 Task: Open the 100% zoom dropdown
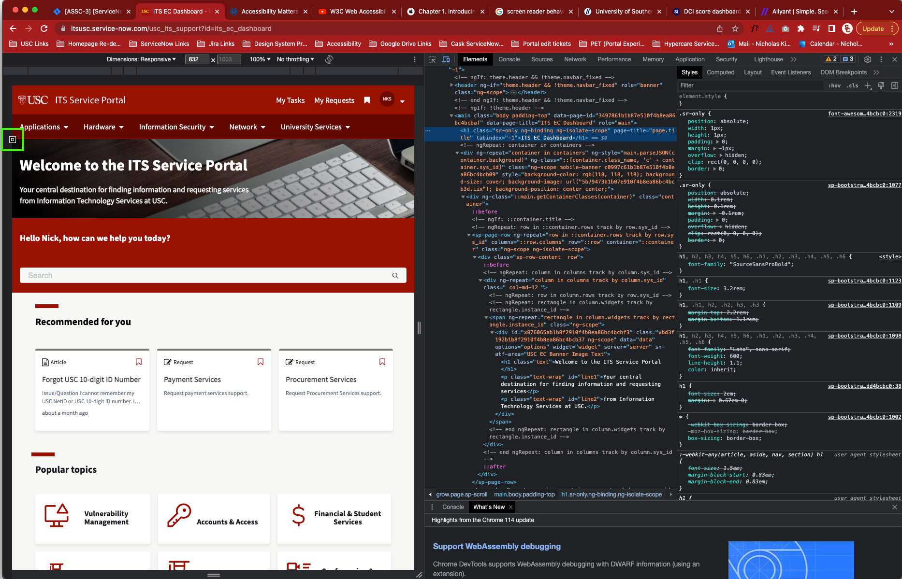(260, 59)
